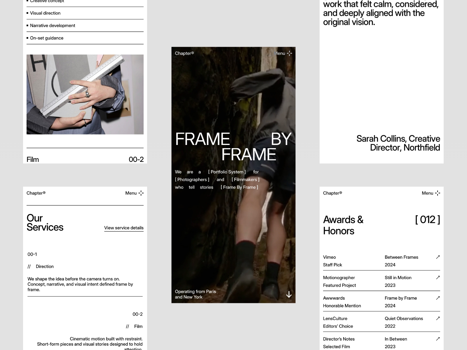Viewport: 467px width, 350px height.
Task: Click the Chapter® logo on the Awards screen
Action: pyautogui.click(x=332, y=193)
